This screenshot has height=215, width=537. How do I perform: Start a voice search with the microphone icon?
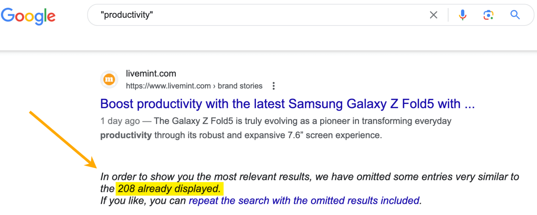[462, 15]
